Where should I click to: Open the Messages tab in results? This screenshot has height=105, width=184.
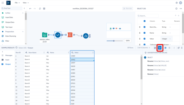click(7, 55)
